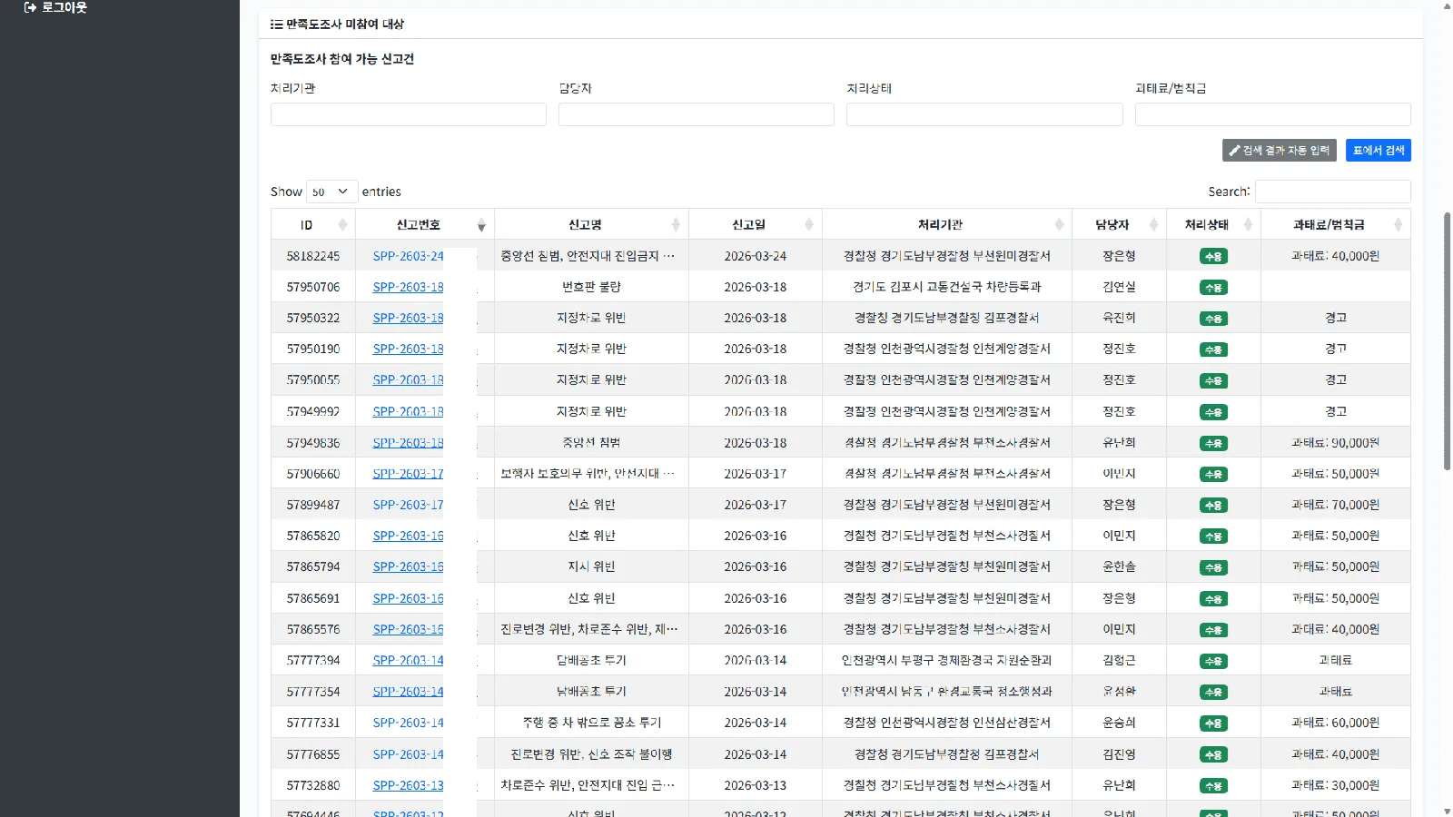Click handler name 육진희 cell
The width and height of the screenshot is (1453, 817).
[x=1119, y=318]
